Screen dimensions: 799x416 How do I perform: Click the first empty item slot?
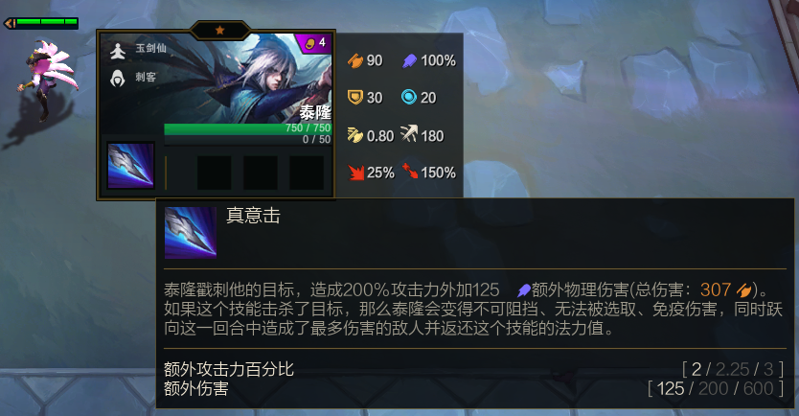(214, 173)
